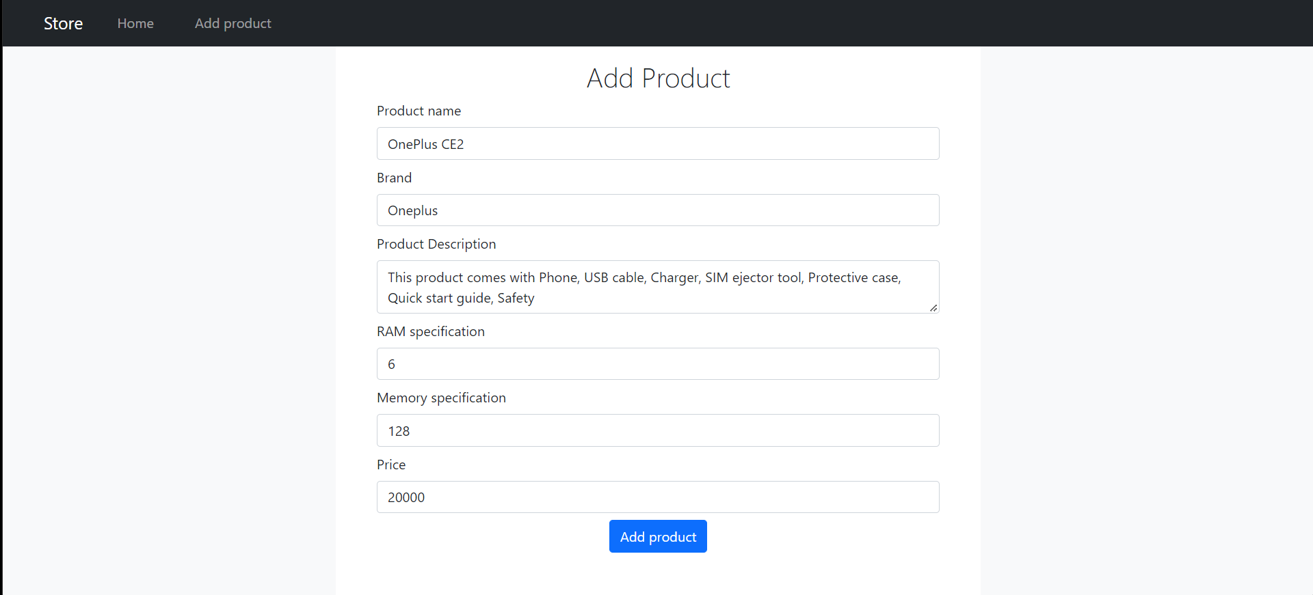Open the Store brand link
This screenshot has width=1313, height=595.
click(x=63, y=23)
